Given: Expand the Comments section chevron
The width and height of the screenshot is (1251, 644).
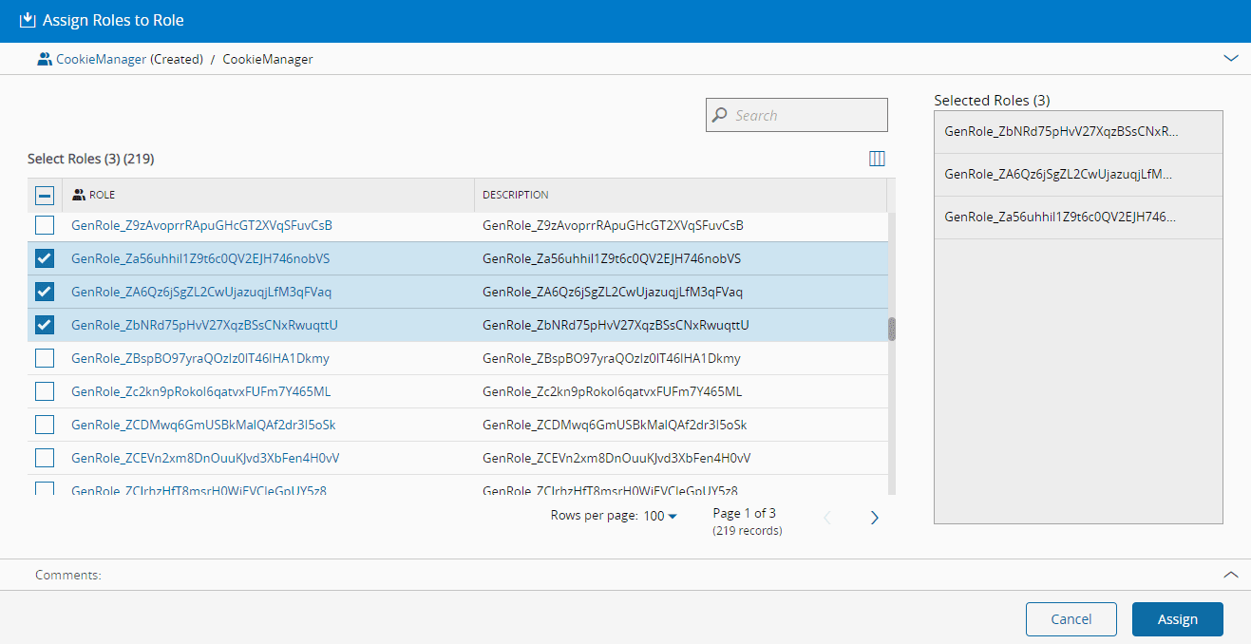Looking at the screenshot, I should tap(1230, 575).
